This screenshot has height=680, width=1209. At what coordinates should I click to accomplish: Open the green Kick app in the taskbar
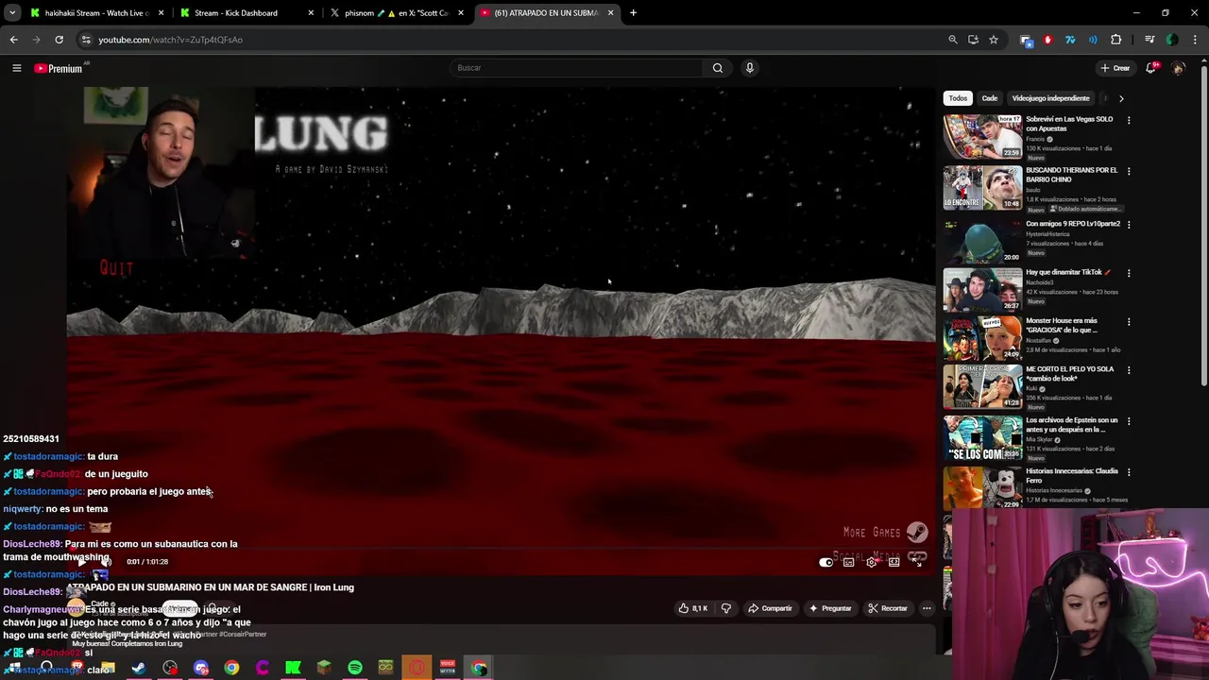tap(293, 669)
